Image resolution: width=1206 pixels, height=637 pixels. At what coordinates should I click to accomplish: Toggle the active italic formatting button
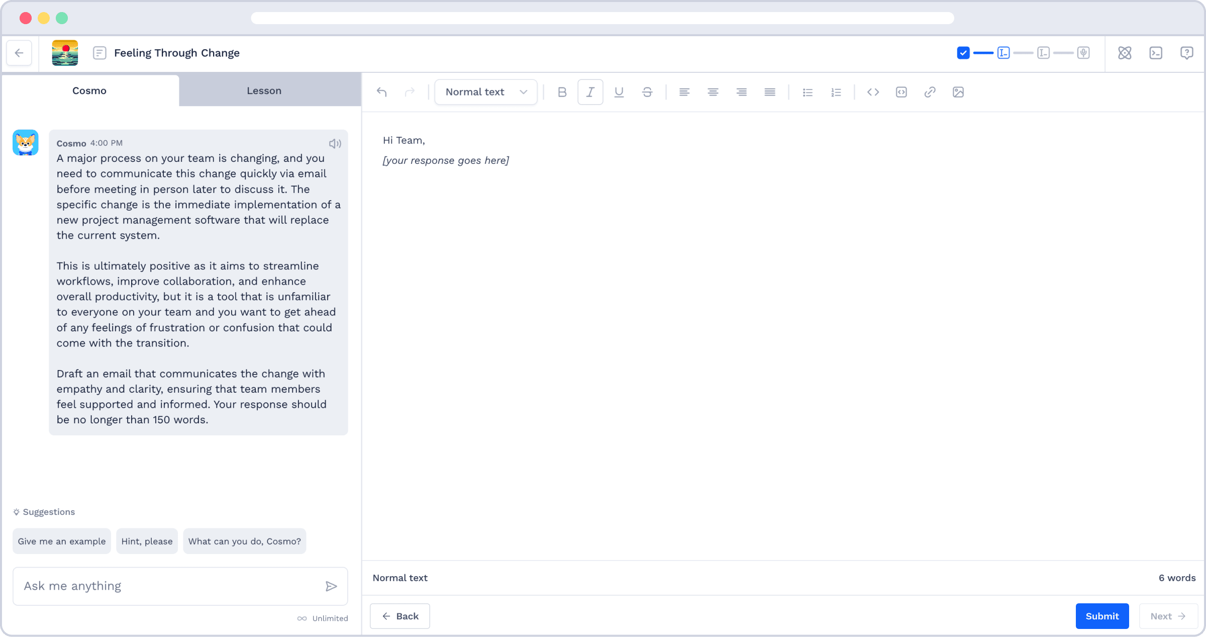[590, 92]
